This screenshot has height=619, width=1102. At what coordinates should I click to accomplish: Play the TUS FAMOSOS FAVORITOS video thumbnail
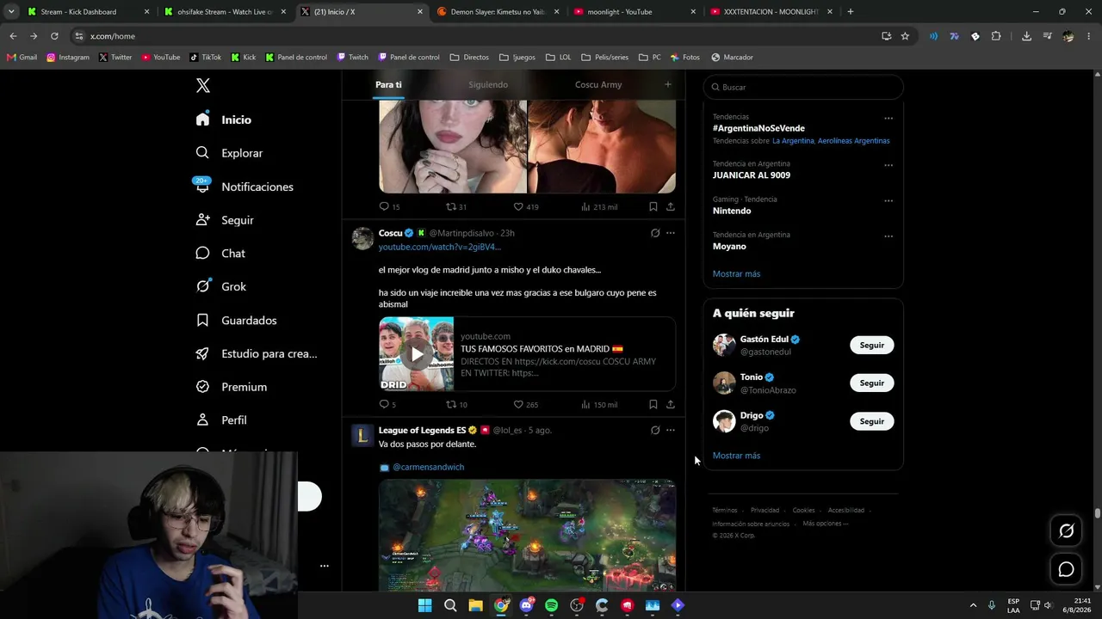pyautogui.click(x=417, y=354)
